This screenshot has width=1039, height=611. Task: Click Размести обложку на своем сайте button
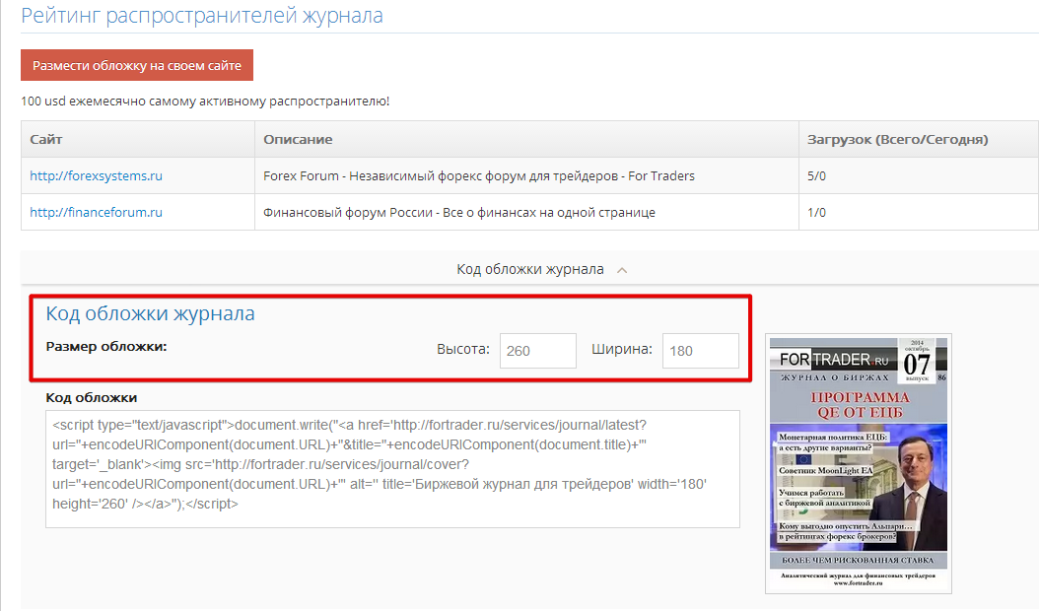coord(136,65)
